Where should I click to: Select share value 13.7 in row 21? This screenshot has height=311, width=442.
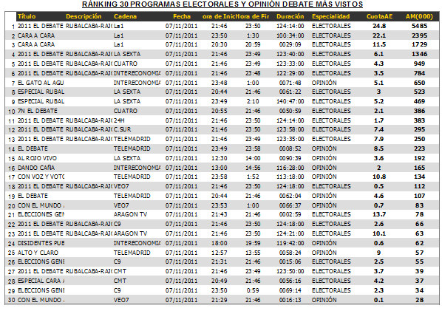(x=379, y=214)
